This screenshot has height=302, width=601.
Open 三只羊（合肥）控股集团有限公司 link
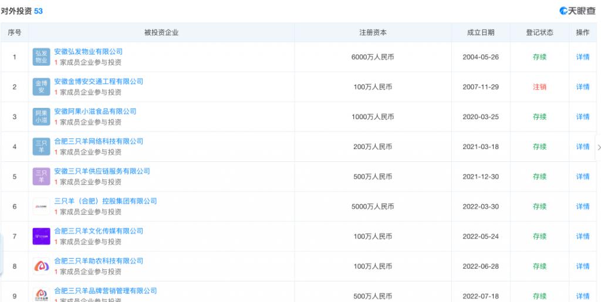[x=106, y=201]
